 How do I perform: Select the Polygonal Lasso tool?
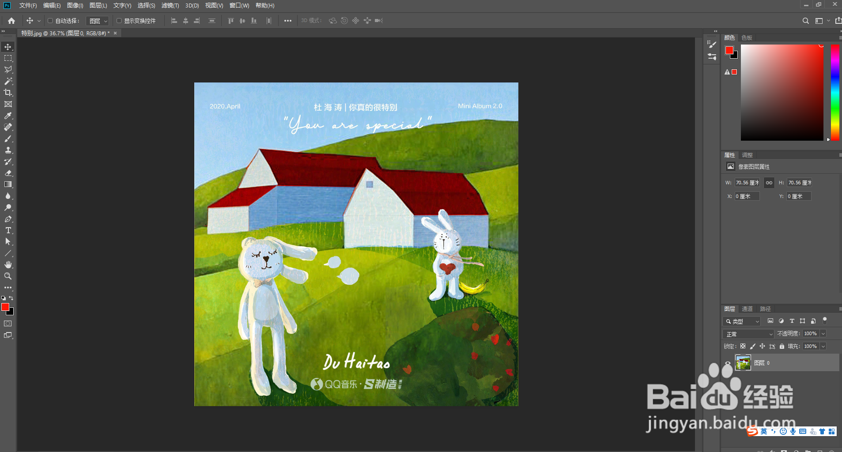[x=8, y=70]
